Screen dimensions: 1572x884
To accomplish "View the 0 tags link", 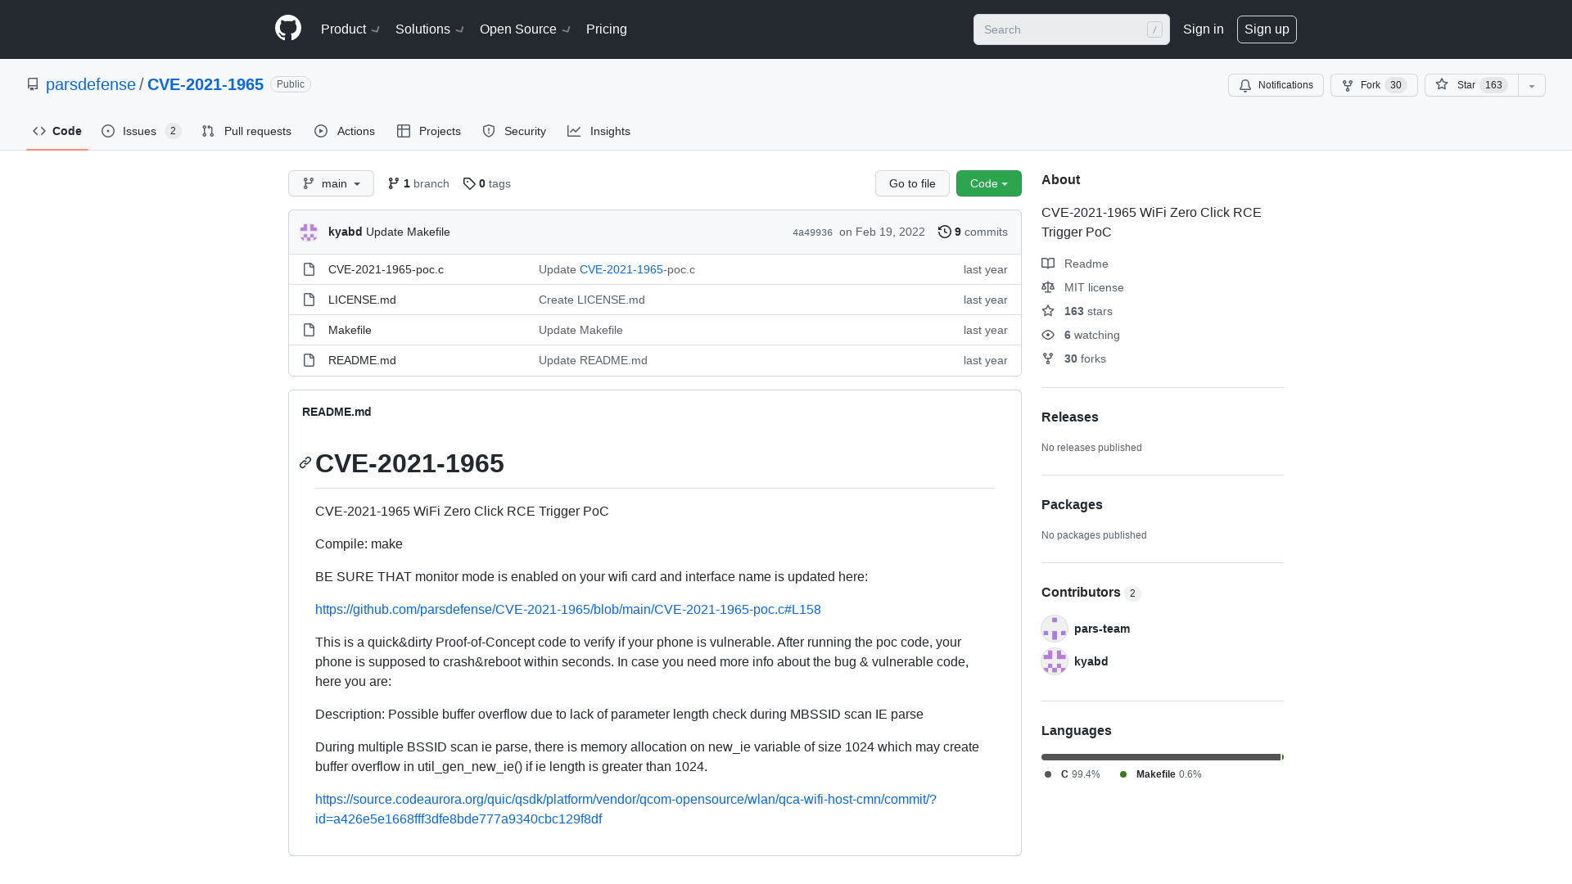I will coord(486,183).
